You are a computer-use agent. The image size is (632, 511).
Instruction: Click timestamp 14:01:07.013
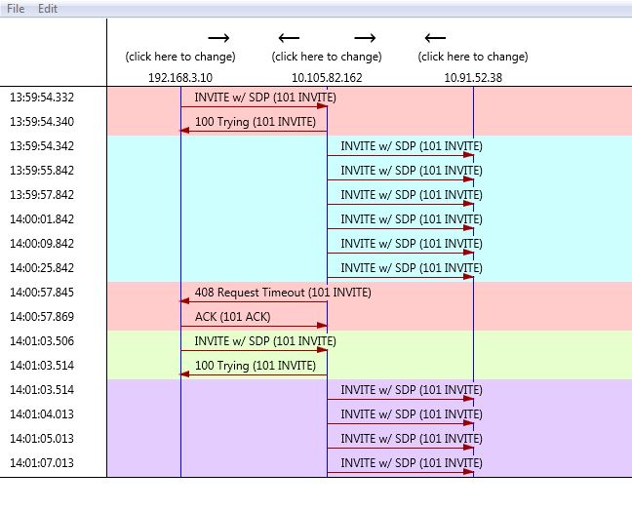42,463
